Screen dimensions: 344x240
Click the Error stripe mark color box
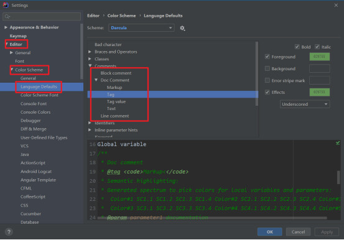[x=320, y=80]
